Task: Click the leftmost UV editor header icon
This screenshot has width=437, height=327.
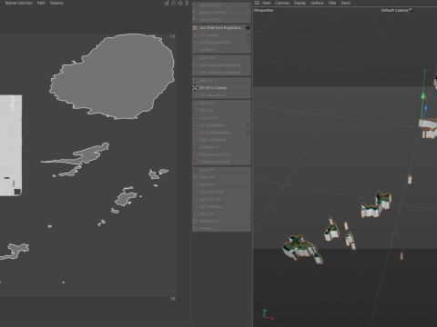Action: [167, 3]
